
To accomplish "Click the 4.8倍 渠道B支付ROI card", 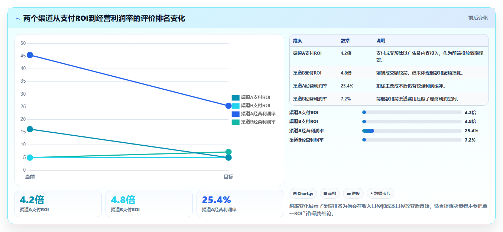I will click(x=149, y=203).
